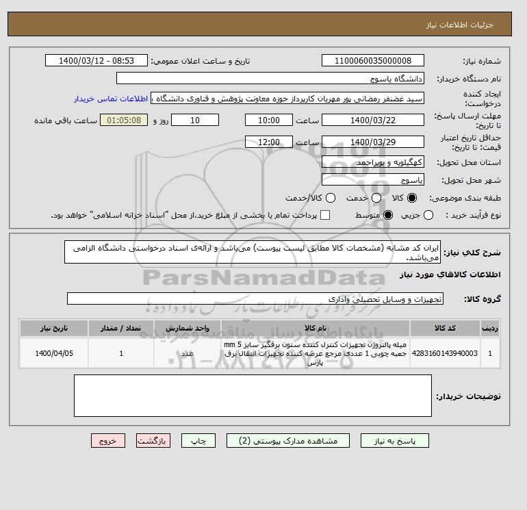Click the need number field 1100060035000008
The height and width of the screenshot is (510, 527).
373,60
